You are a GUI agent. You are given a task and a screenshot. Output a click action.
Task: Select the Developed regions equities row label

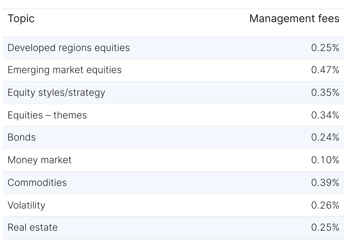(x=69, y=48)
